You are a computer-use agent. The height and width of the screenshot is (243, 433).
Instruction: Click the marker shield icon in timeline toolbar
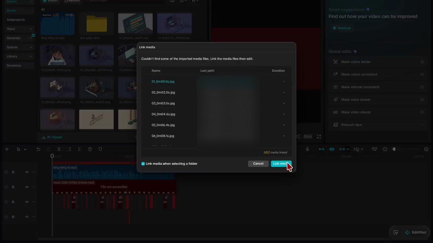[x=100, y=149]
